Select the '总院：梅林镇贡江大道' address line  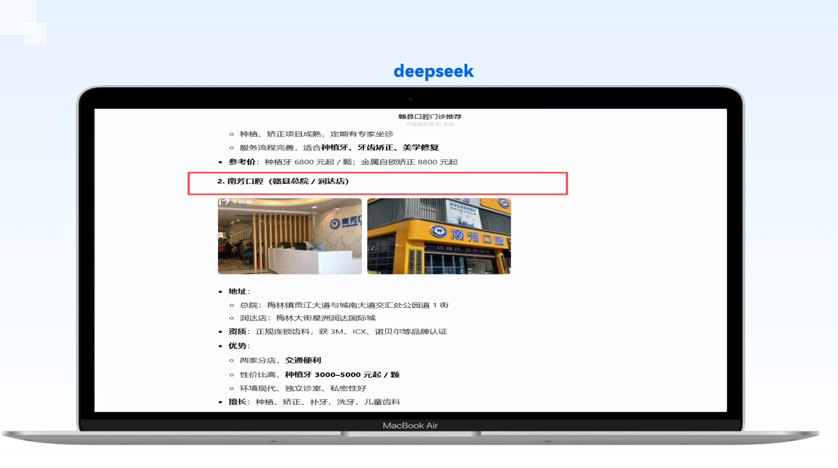point(344,305)
